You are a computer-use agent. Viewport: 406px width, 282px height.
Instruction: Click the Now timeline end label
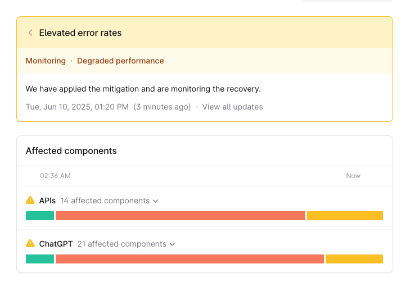click(x=353, y=176)
